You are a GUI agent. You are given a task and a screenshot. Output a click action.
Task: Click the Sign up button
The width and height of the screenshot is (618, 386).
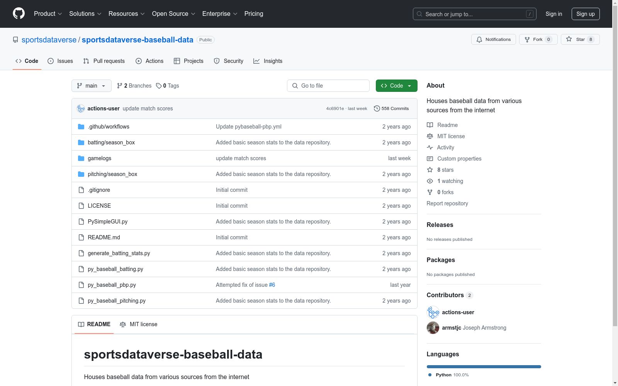[586, 14]
